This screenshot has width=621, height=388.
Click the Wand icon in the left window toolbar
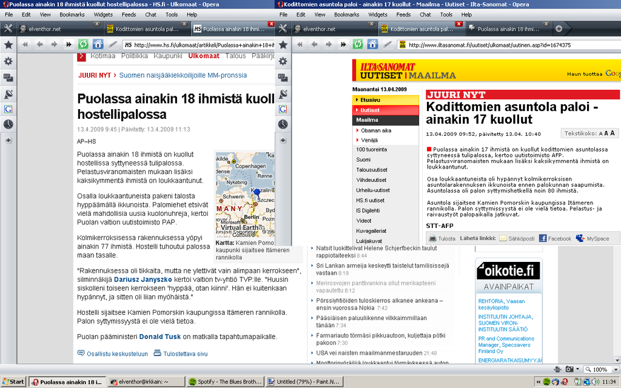[x=113, y=44]
